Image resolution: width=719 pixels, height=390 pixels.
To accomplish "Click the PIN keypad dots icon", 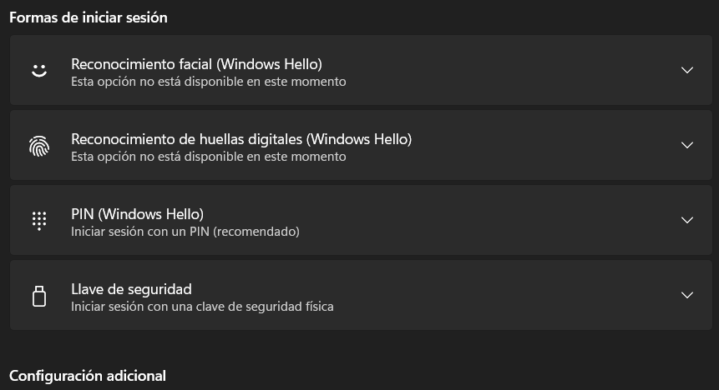I will (x=39, y=221).
